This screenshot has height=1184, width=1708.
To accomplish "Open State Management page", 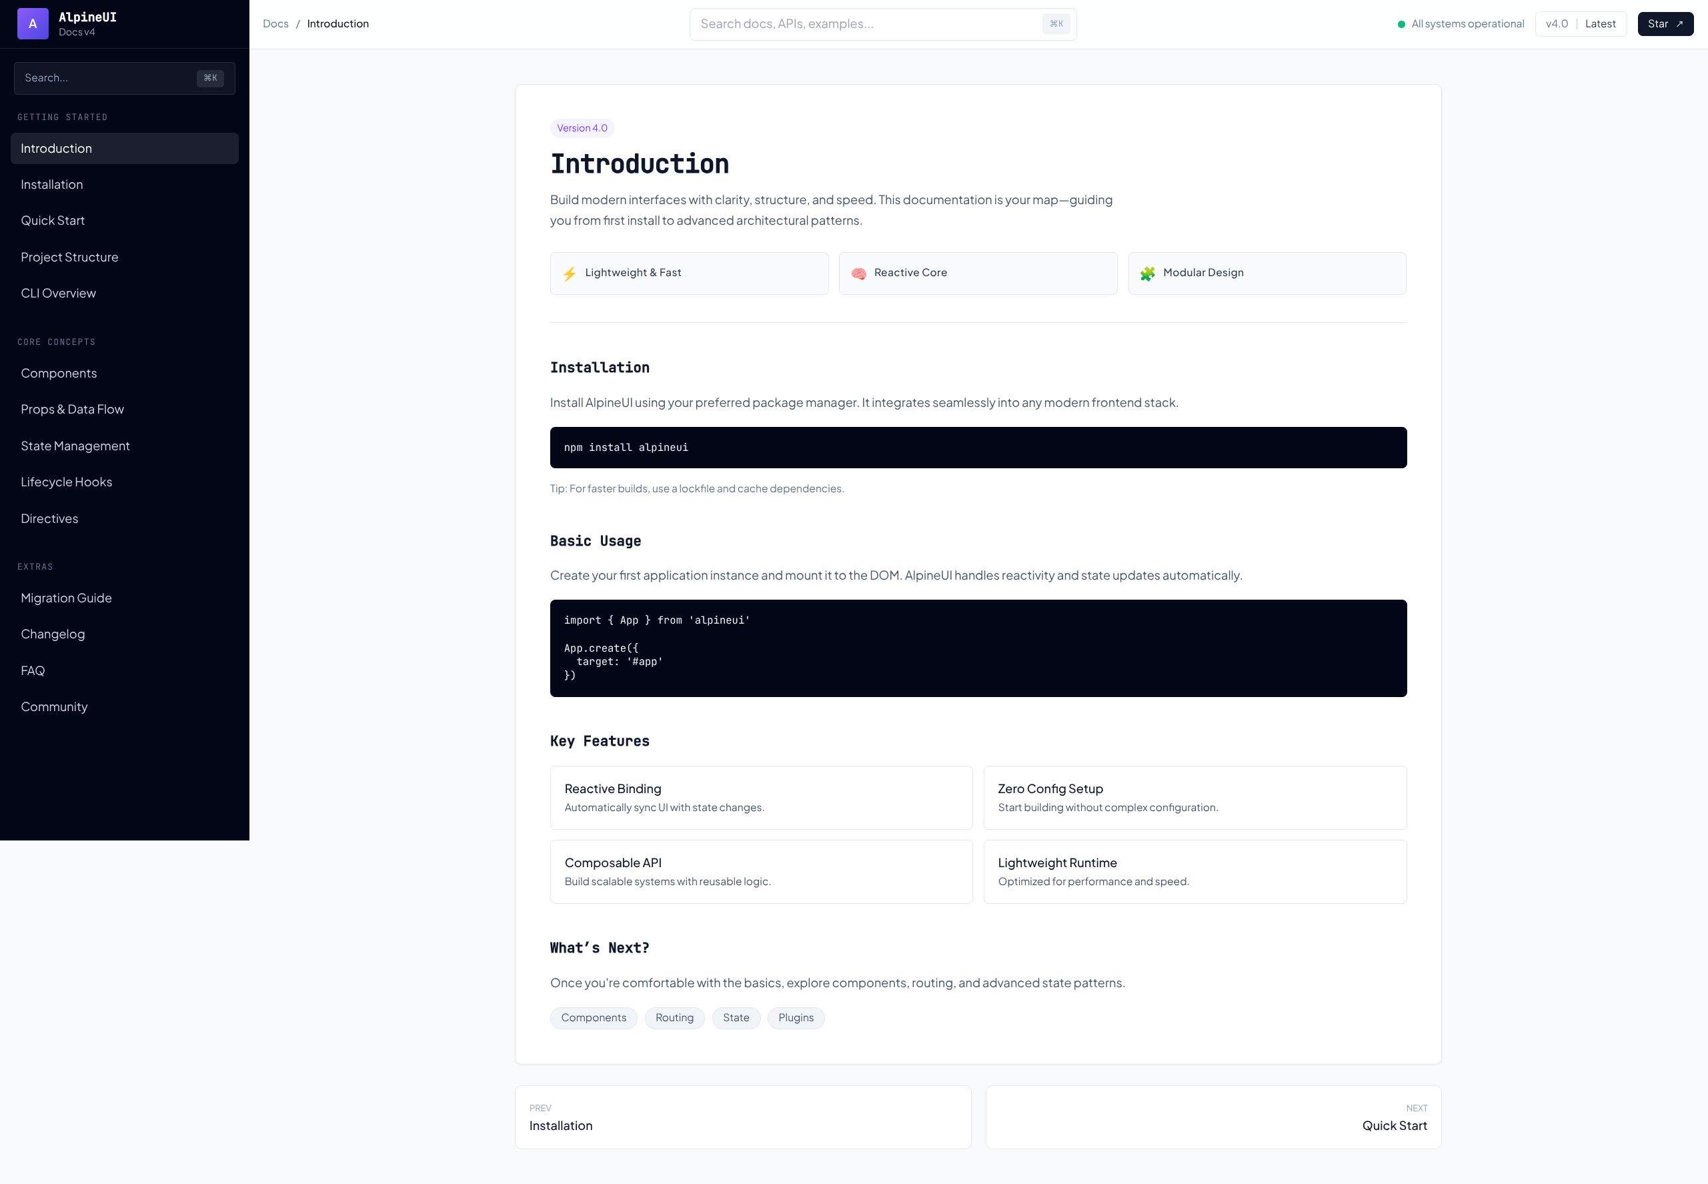I will click(125, 446).
